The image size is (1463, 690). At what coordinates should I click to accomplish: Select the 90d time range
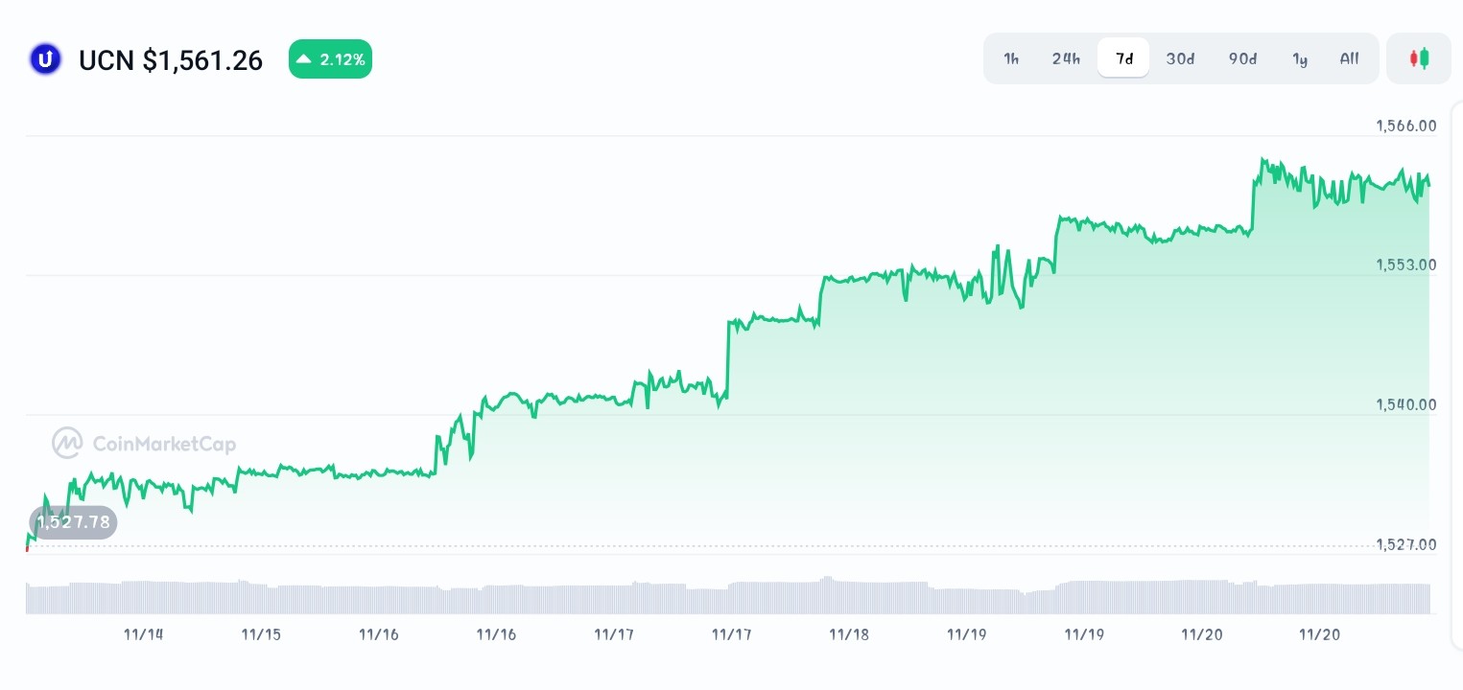tap(1242, 58)
